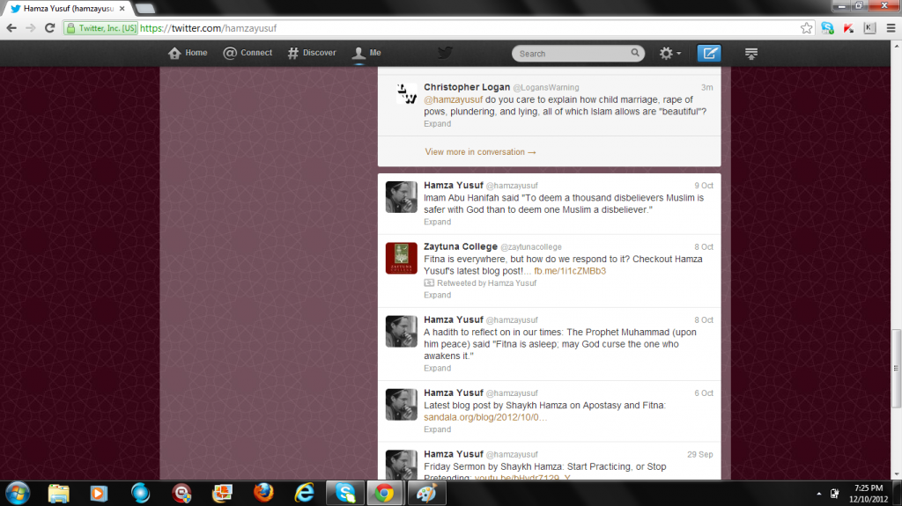This screenshot has height=506, width=902.
Task: Open Chrome menu
Action: click(891, 27)
